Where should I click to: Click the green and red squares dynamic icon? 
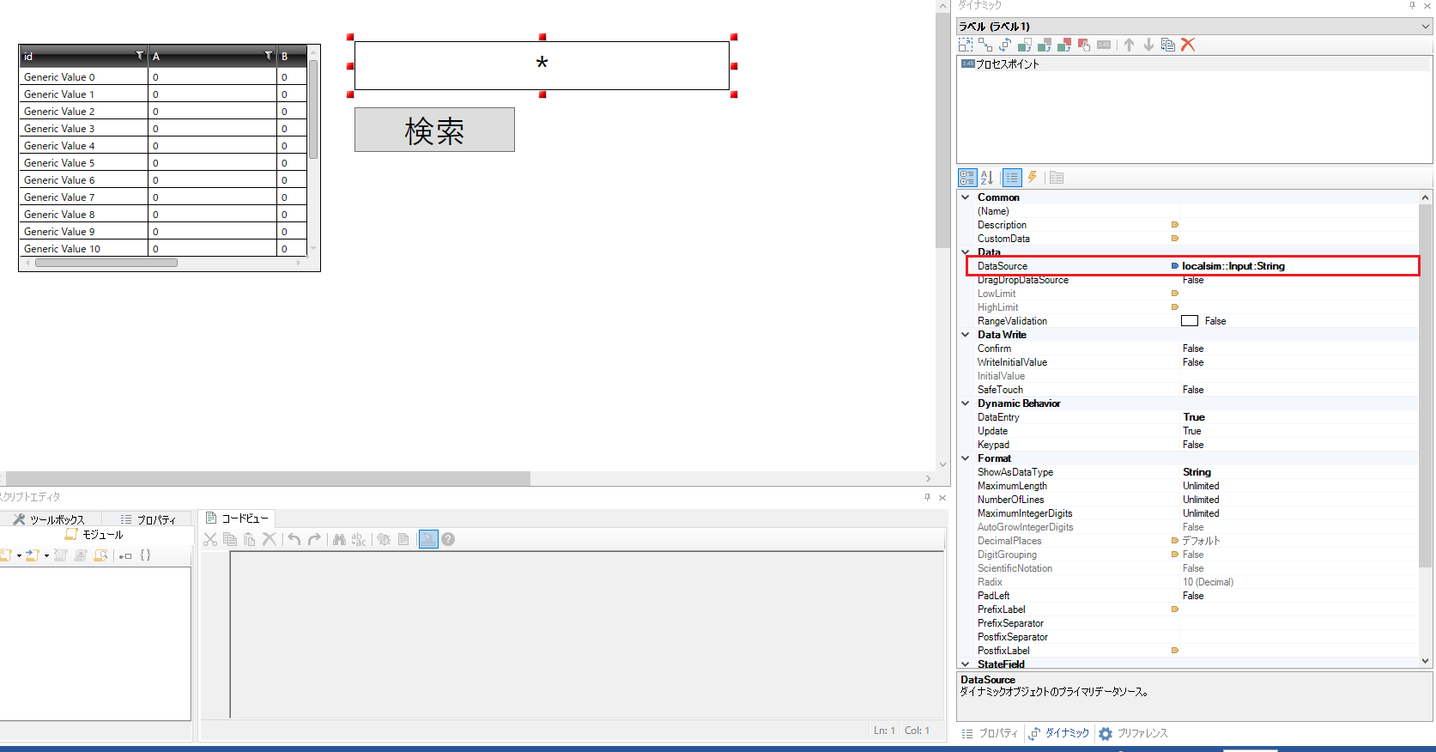tap(1064, 45)
